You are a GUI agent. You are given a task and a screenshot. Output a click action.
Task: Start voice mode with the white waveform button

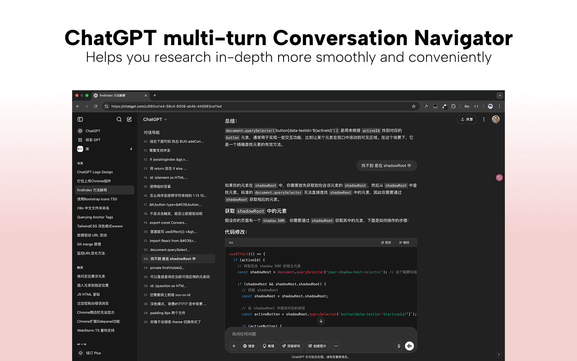click(x=409, y=346)
